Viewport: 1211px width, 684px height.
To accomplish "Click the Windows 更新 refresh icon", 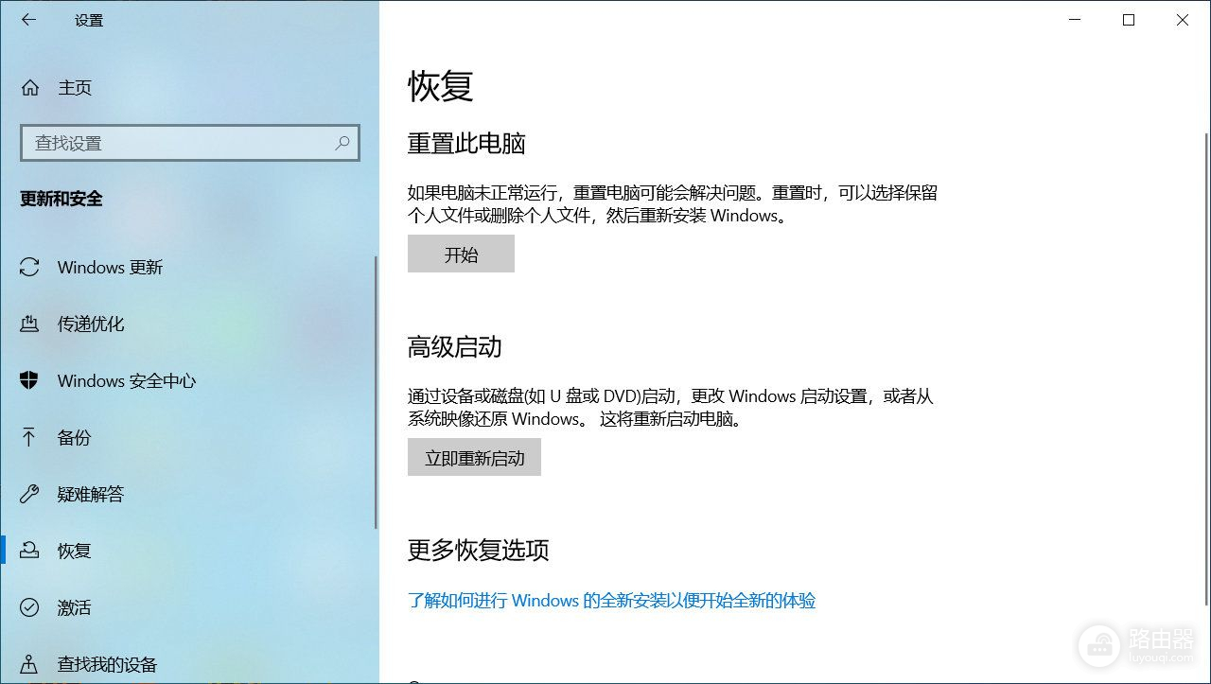I will click(x=30, y=268).
